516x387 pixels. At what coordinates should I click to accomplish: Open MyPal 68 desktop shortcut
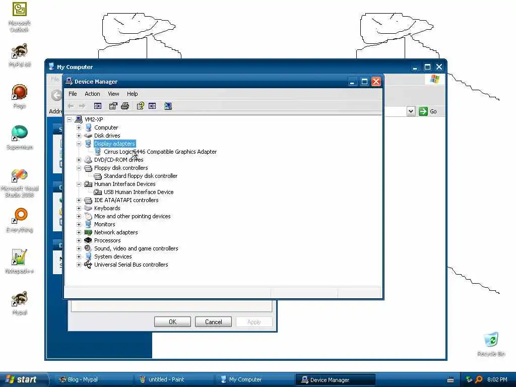(x=20, y=55)
